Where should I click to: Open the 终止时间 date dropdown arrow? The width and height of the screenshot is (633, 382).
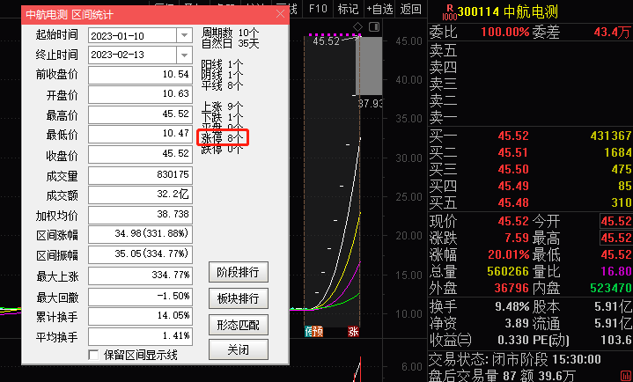tap(184, 55)
